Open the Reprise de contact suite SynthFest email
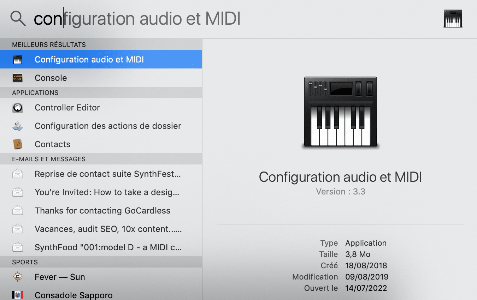Screen dimensions: 477x300 [x=101, y=174]
